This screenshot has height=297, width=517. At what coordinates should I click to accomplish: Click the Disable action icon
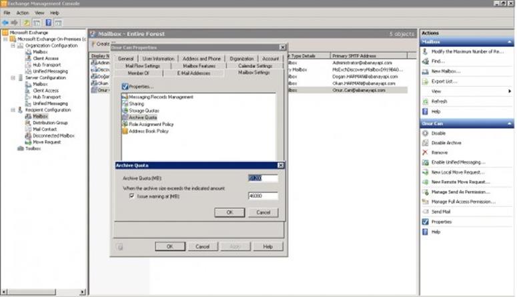426,133
